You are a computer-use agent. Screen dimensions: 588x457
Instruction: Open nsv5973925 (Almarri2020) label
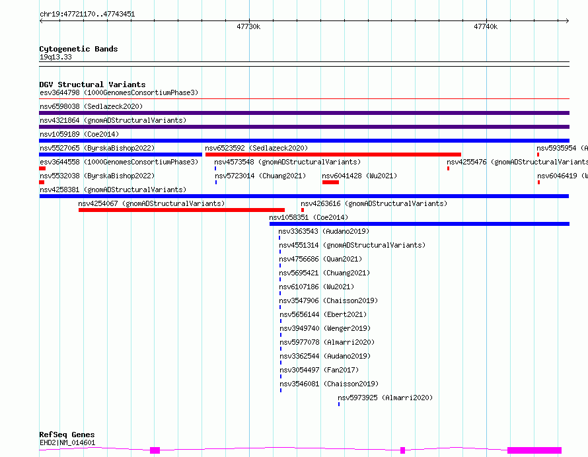point(385,398)
